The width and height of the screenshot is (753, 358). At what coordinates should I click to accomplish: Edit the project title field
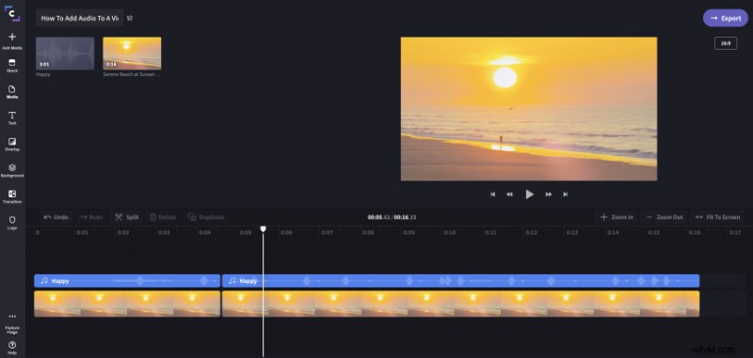point(79,18)
